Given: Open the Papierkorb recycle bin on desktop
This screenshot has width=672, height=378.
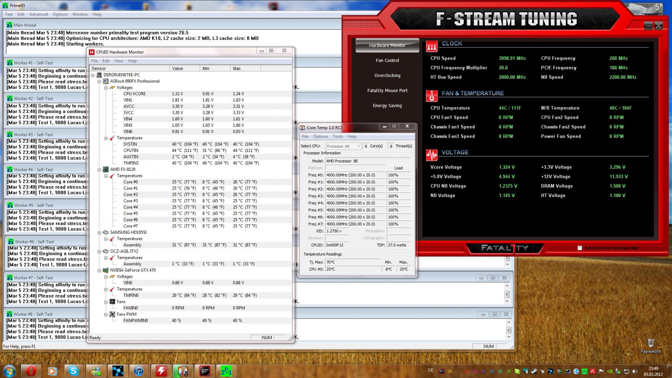Looking at the screenshot, I should [x=651, y=346].
